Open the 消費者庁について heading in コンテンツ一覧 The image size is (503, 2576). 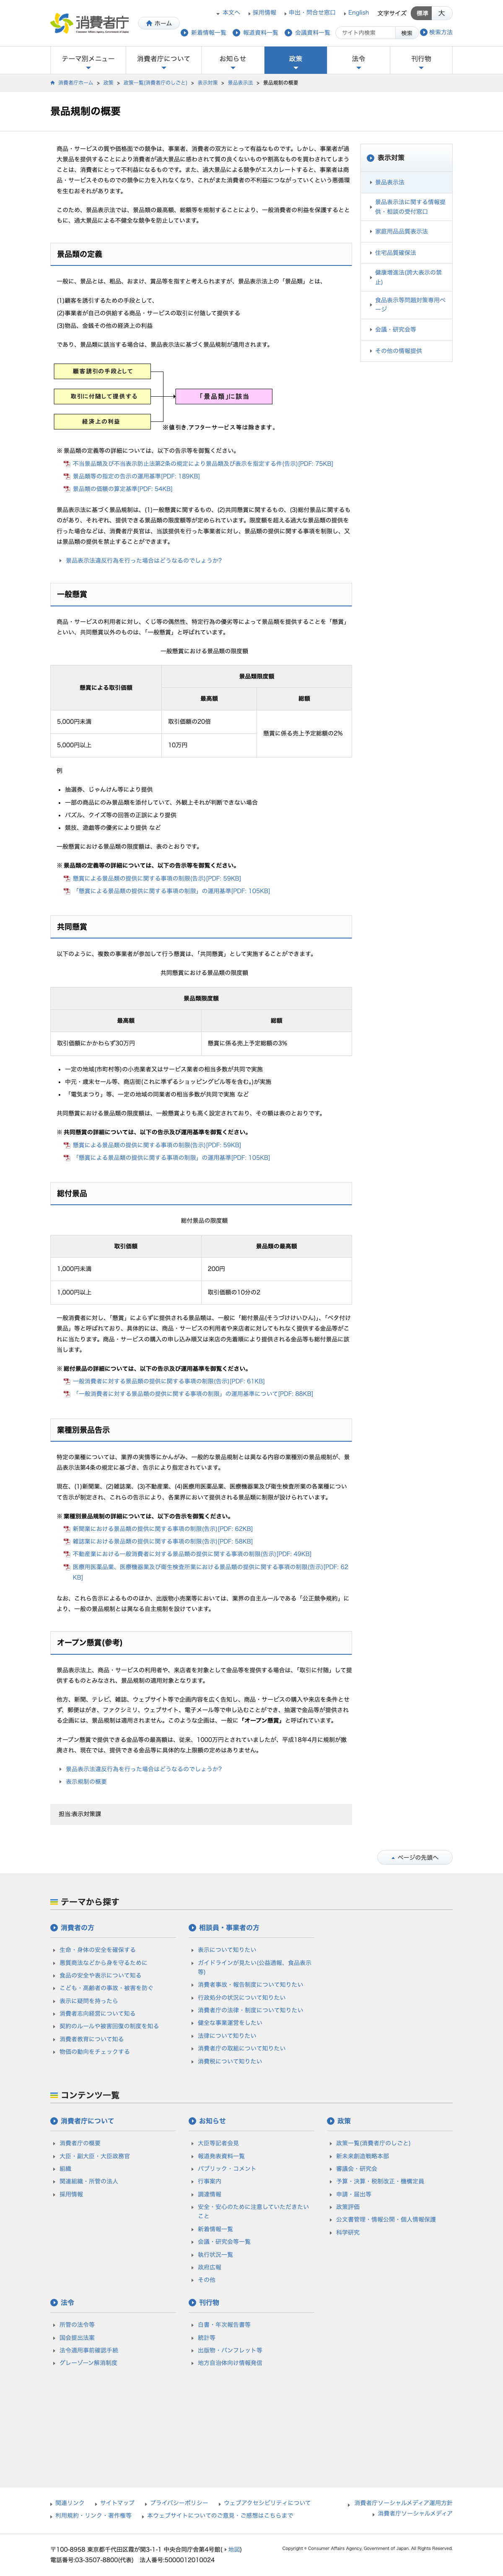(82, 2120)
